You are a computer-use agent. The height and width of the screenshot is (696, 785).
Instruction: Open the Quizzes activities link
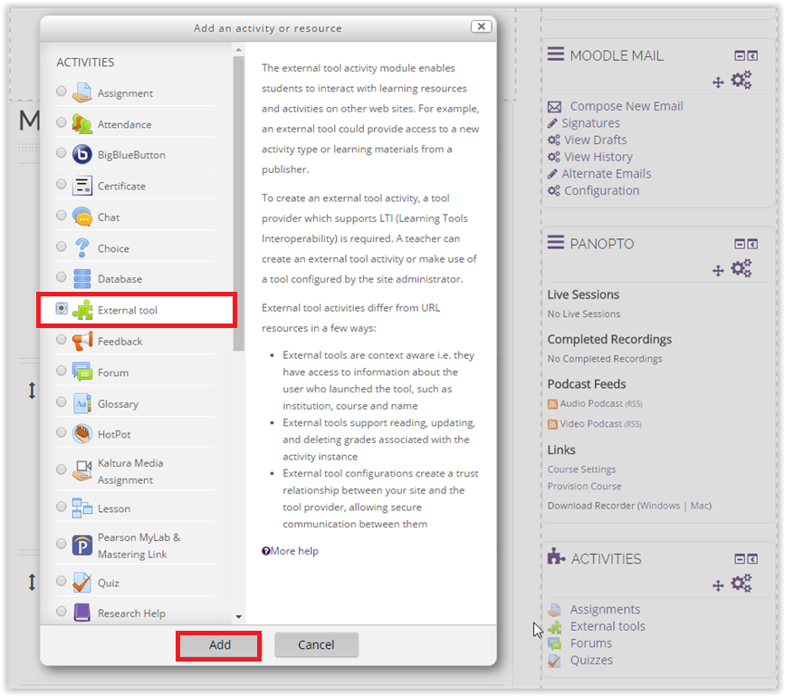[x=591, y=661]
